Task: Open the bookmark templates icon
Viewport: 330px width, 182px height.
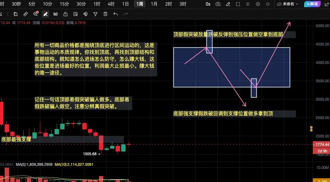Action: (15, 14)
